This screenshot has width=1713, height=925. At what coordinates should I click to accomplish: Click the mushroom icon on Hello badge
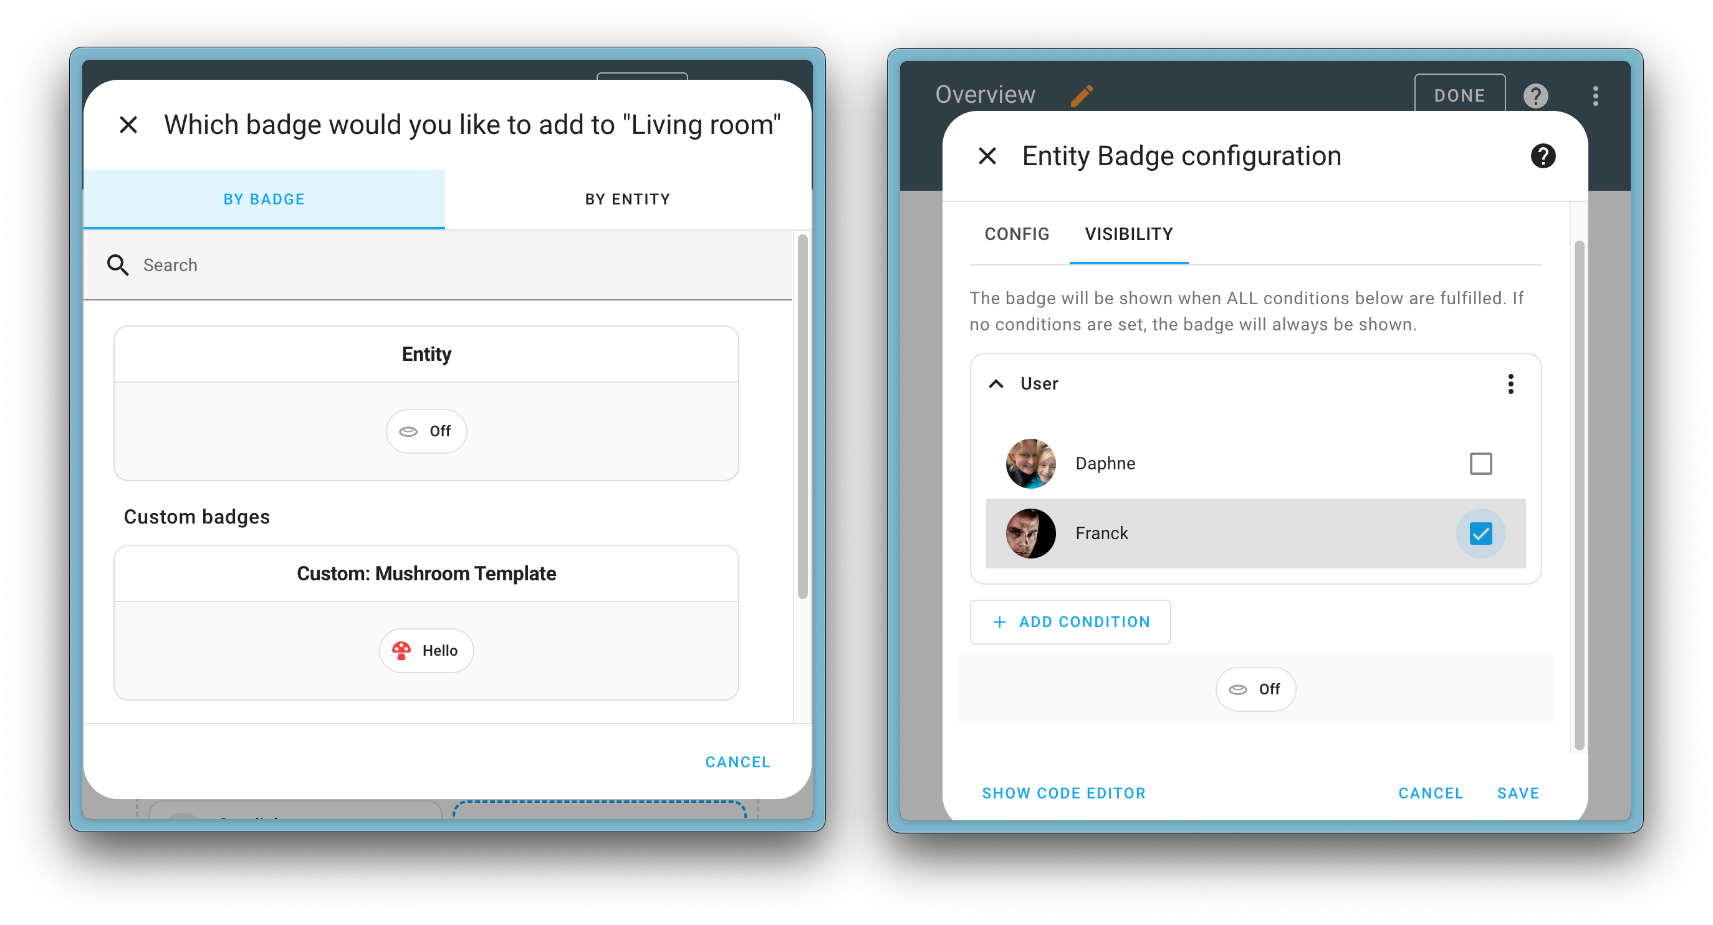pos(401,651)
